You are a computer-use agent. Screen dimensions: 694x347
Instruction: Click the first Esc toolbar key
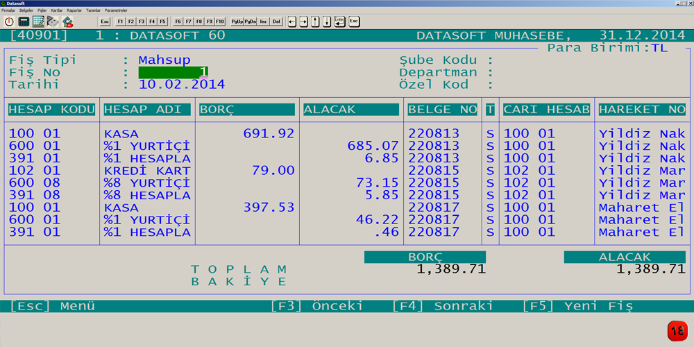105,22
